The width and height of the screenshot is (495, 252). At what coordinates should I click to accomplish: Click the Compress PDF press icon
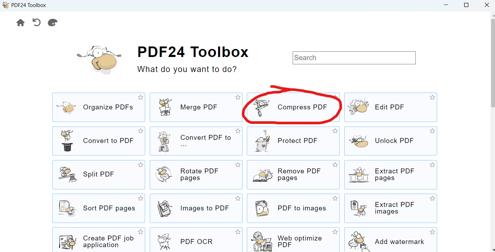point(261,107)
